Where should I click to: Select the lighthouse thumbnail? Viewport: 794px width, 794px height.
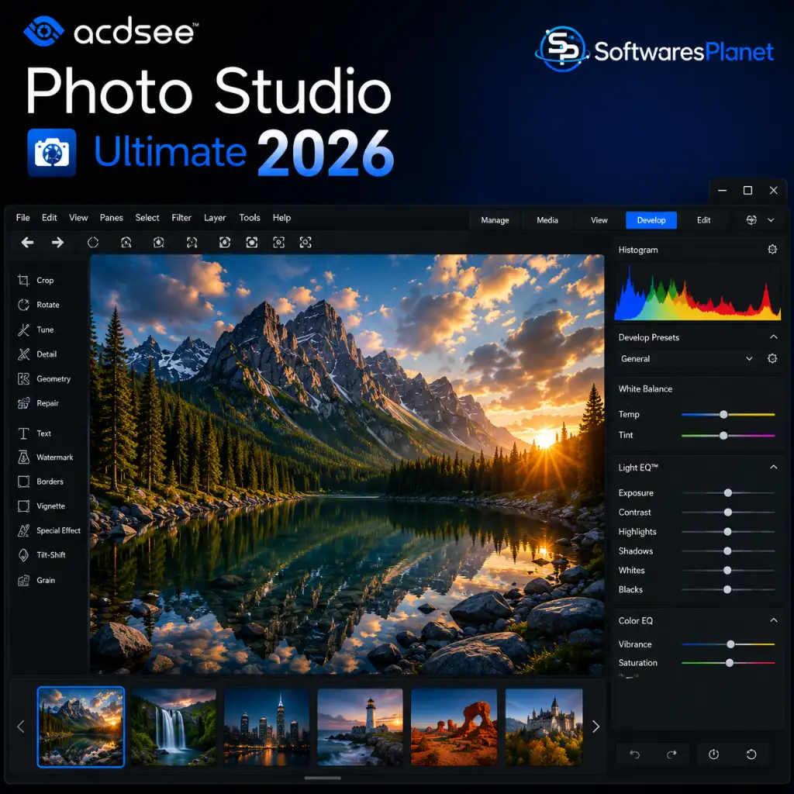(x=360, y=727)
